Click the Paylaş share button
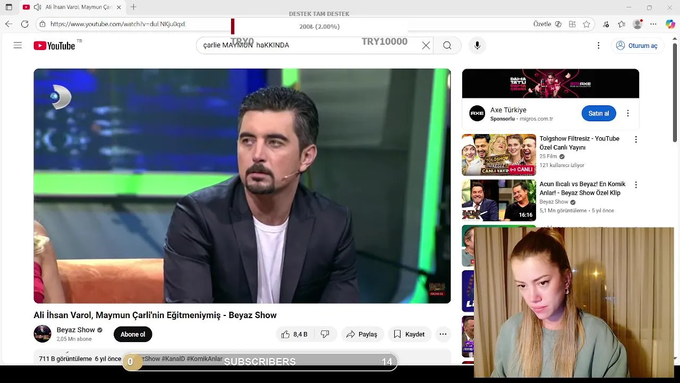The image size is (680, 383). click(362, 334)
